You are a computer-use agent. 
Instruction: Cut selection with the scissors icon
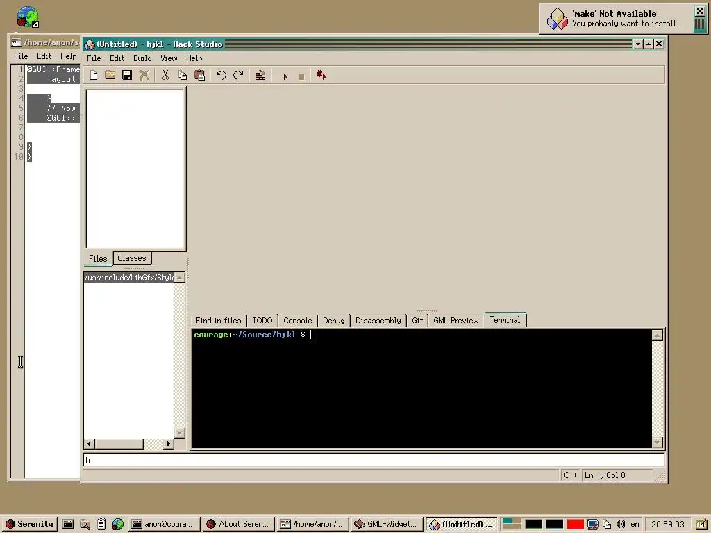click(x=165, y=75)
